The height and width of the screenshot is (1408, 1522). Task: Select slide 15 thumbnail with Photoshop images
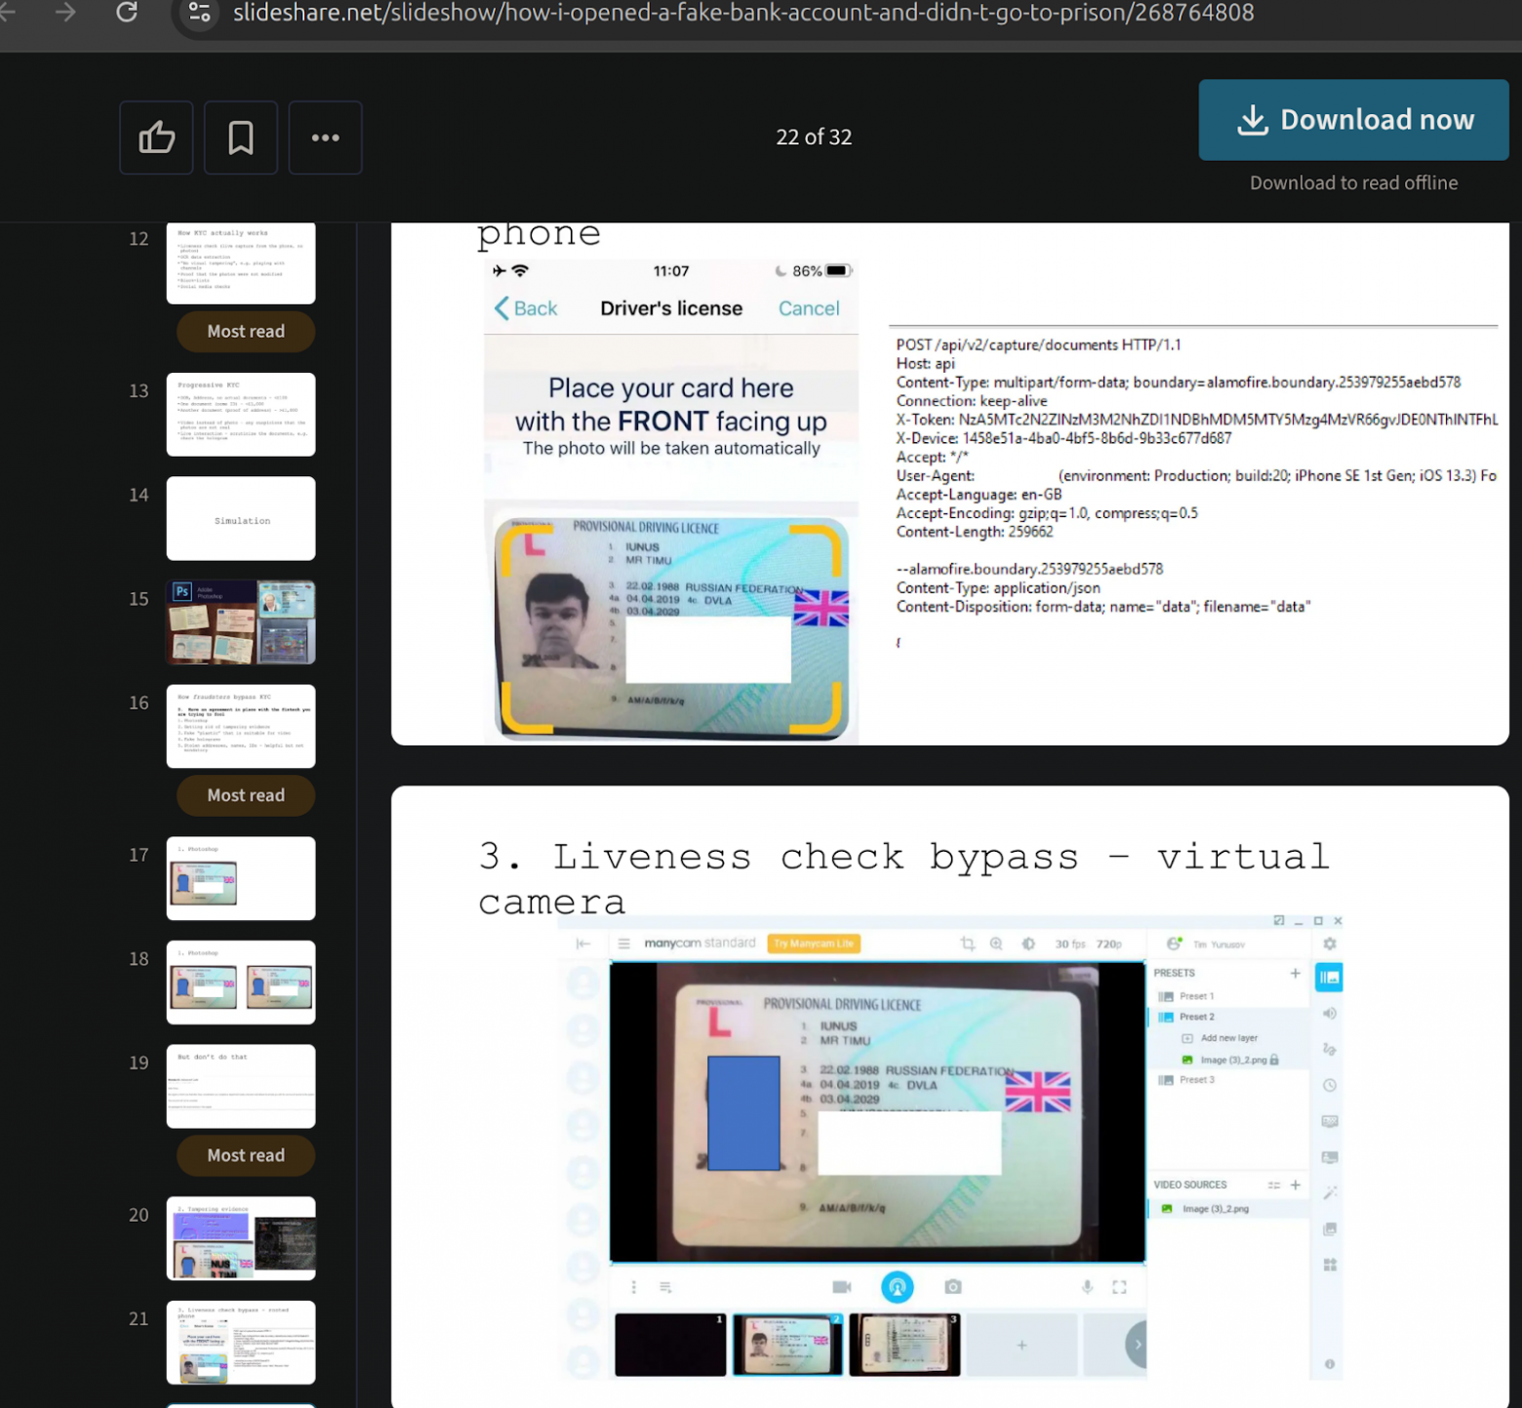point(241,623)
